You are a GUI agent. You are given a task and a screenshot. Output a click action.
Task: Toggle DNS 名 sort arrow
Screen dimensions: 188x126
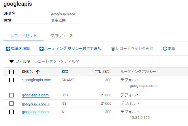tap(38, 72)
